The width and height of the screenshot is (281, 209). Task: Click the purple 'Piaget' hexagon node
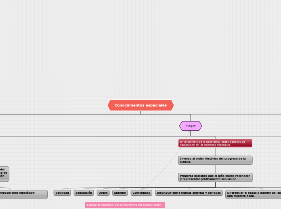(x=191, y=126)
